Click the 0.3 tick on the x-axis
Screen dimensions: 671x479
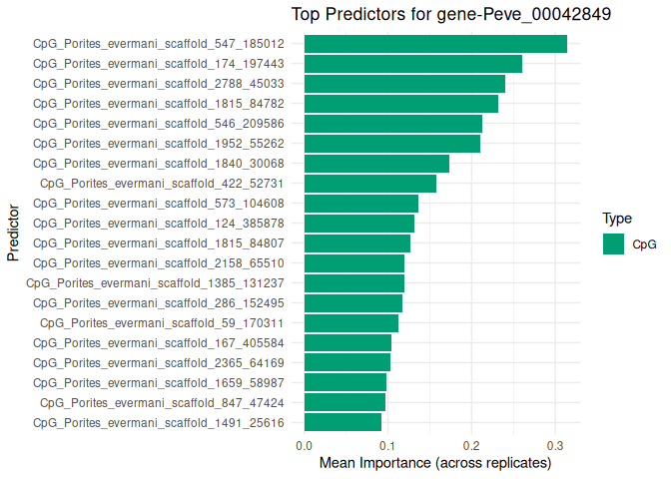[x=555, y=444]
